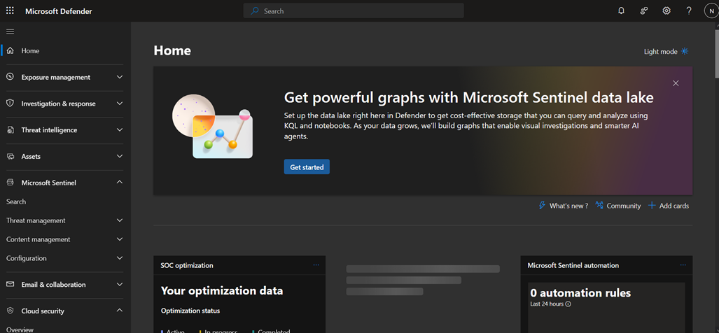Viewport: 719px width, 333px height.
Task: Collapse the Cloud security chevron
Action: pyautogui.click(x=120, y=311)
